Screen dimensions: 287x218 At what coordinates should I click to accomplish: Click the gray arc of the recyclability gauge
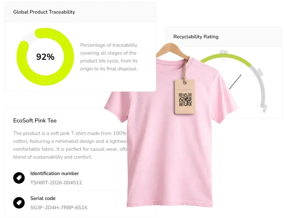[x=262, y=86]
